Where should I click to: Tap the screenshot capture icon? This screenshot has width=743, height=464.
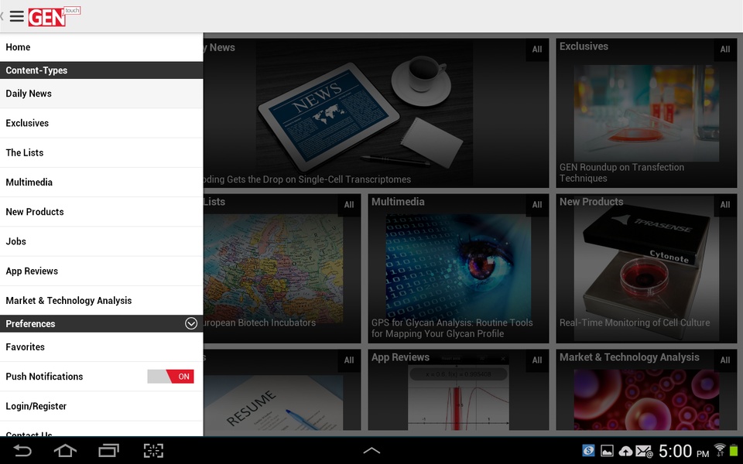tap(153, 450)
